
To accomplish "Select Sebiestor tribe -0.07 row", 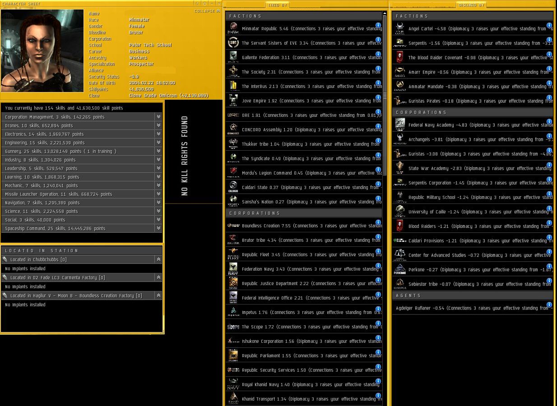I will [473, 284].
